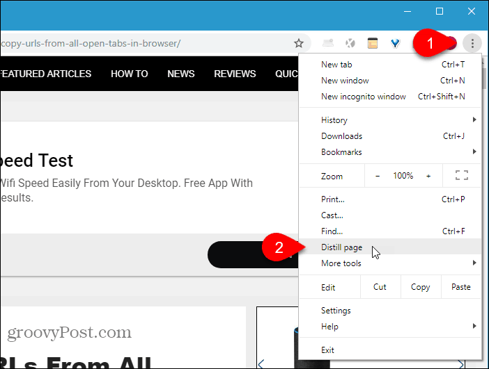This screenshot has height=369, width=489.
Task: Click the grayed-out extension icon beside the star
Action: click(x=328, y=43)
